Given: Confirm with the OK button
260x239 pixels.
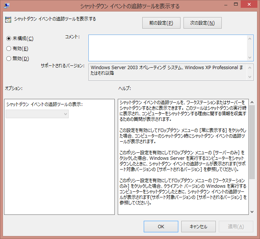Looking at the screenshot, I should pos(161,227).
